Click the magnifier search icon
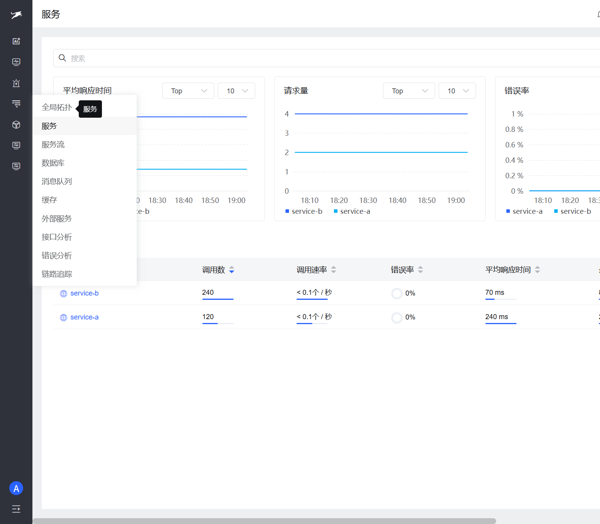 [62, 58]
